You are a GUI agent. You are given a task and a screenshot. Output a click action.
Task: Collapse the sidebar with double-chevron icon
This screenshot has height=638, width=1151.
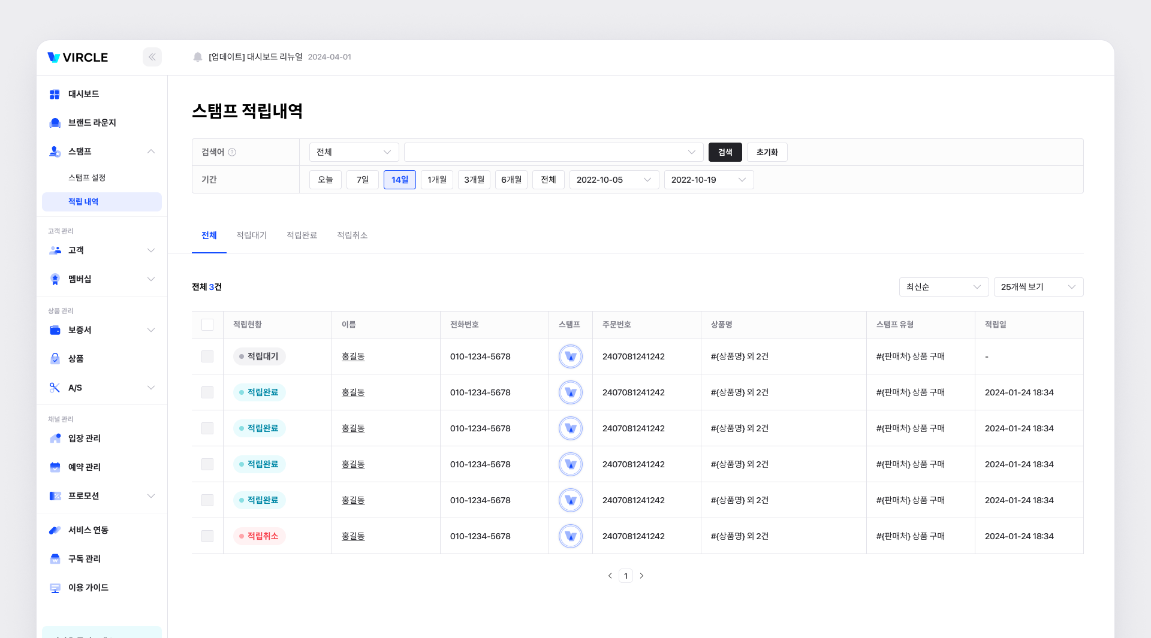click(152, 57)
